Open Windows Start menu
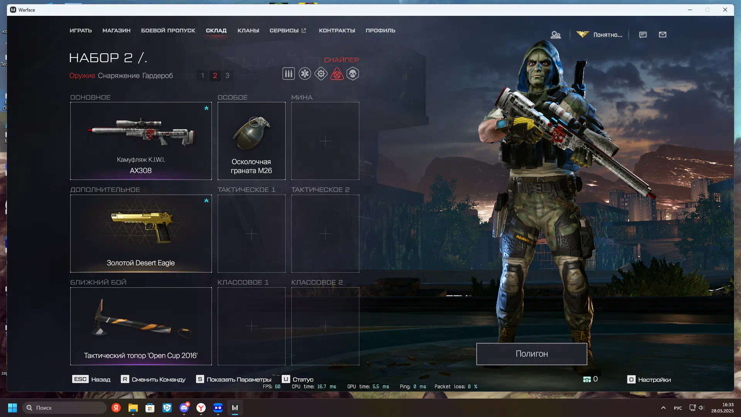741x417 pixels. [x=12, y=408]
